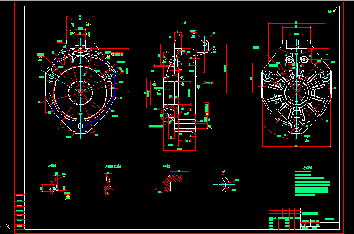Image resolution: width=354 pixels, height=234 pixels.
Task: Click the revision strip on left border
Action: click(x=20, y=211)
